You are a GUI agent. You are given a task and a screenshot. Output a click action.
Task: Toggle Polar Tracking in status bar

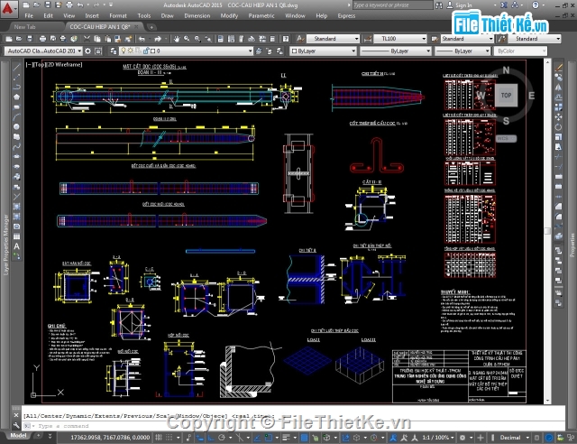(222, 438)
